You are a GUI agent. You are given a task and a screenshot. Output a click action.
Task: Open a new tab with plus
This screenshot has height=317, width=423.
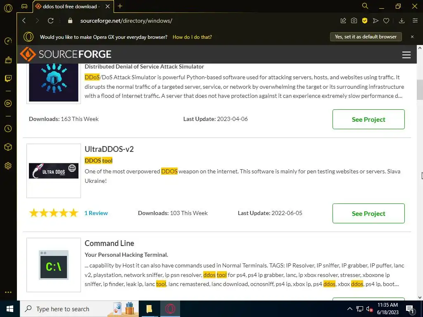[x=120, y=6]
